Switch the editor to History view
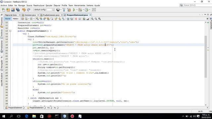Image resolution: width=212 pixels, height=119 pixels. pos(16,19)
